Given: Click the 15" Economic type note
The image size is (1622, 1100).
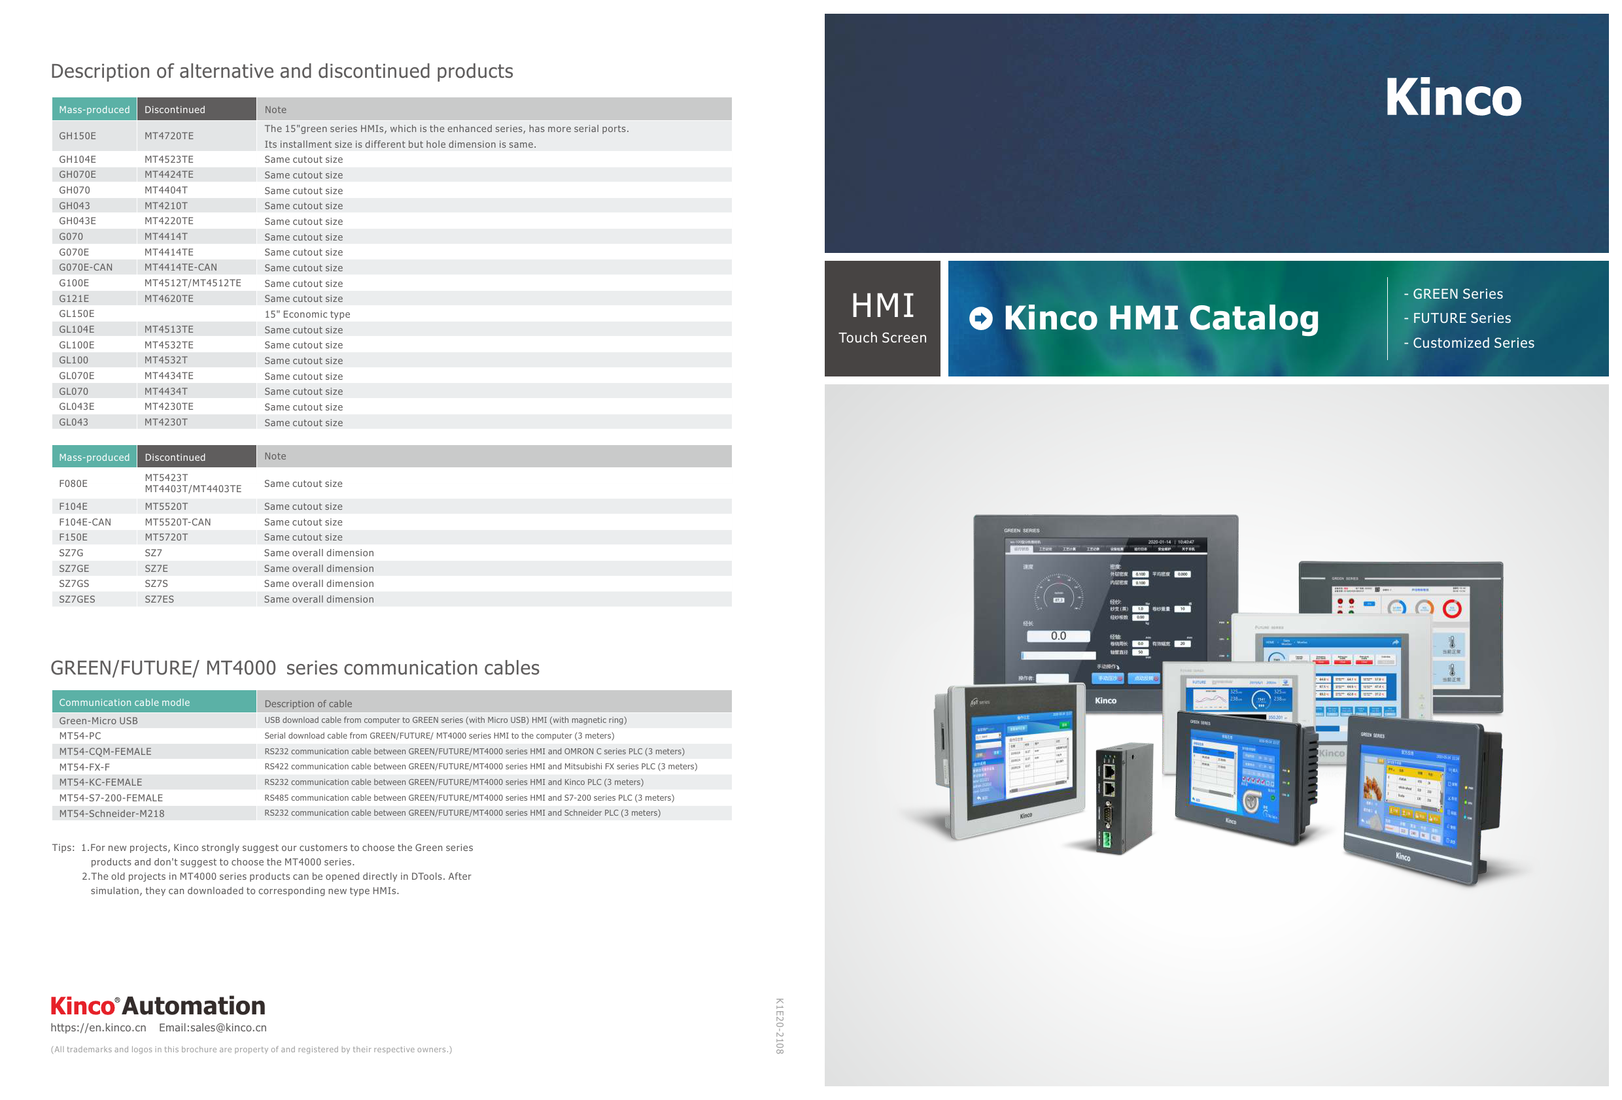Looking at the screenshot, I should click(307, 314).
